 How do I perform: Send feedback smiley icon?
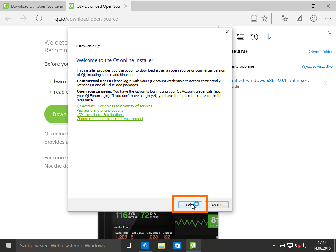point(314,18)
